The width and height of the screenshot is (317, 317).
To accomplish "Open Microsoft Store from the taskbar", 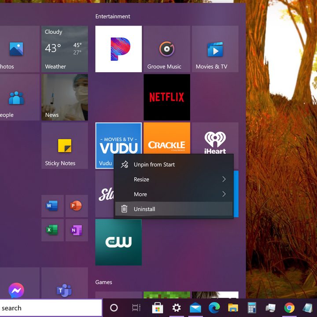I will click(x=158, y=308).
